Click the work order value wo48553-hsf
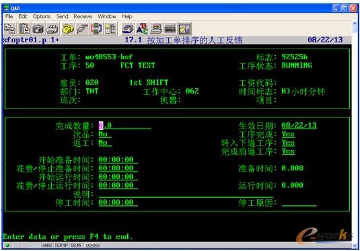Image resolution: width=360 pixels, height=251 pixels. pos(109,57)
